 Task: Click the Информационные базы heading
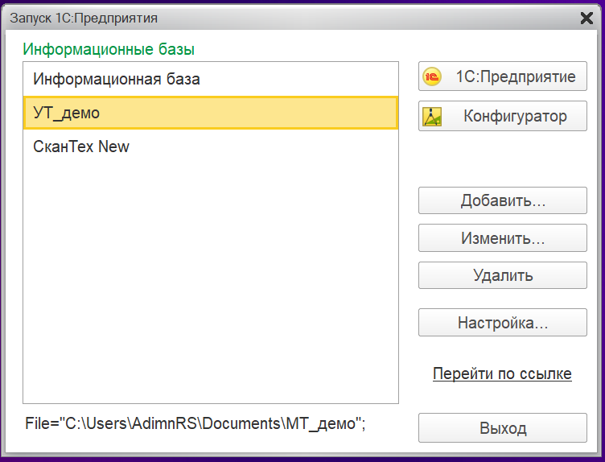point(109,50)
